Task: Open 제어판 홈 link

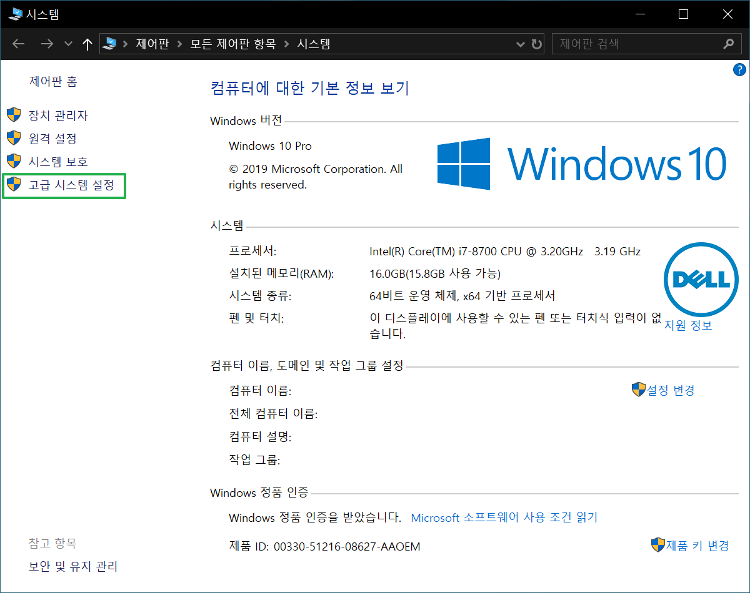Action: click(53, 81)
